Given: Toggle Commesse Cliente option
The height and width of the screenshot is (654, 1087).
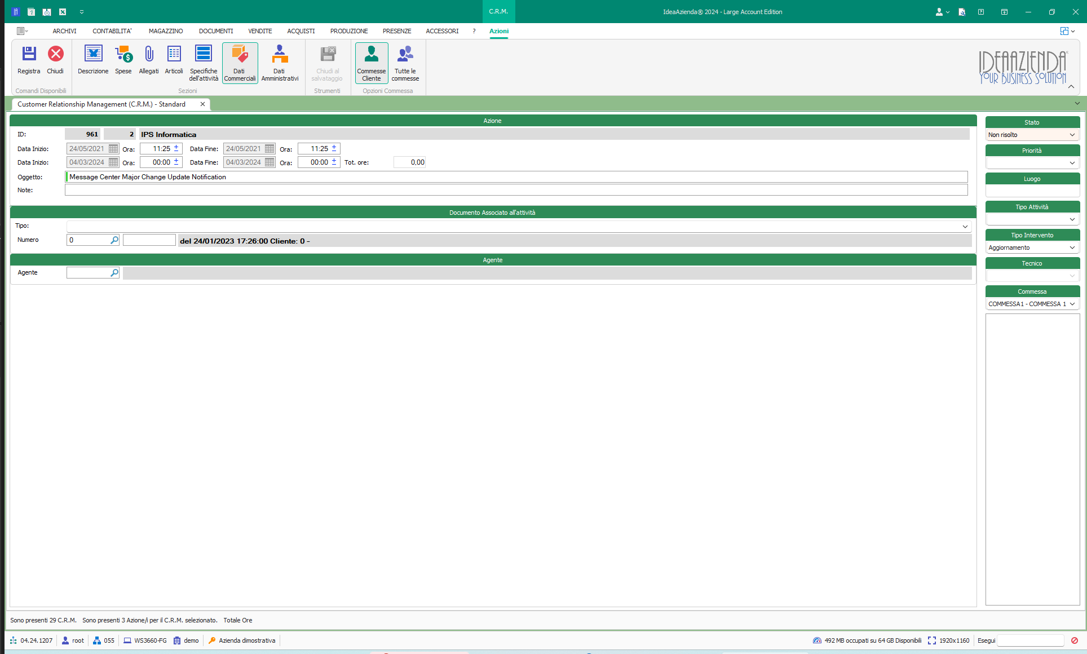Looking at the screenshot, I should [x=372, y=63].
